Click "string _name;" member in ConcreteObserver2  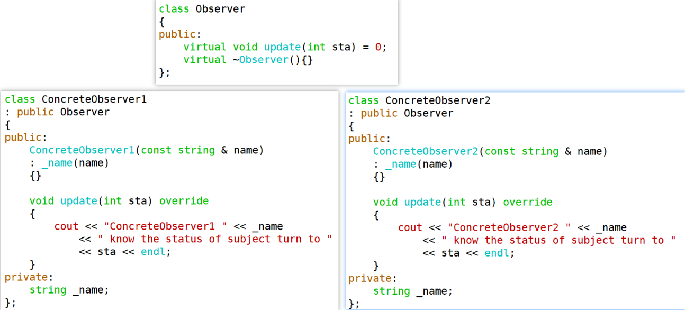(413, 291)
